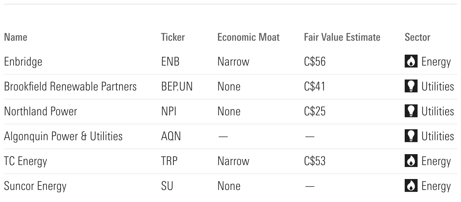Click the Economic Moat column header

248,37
